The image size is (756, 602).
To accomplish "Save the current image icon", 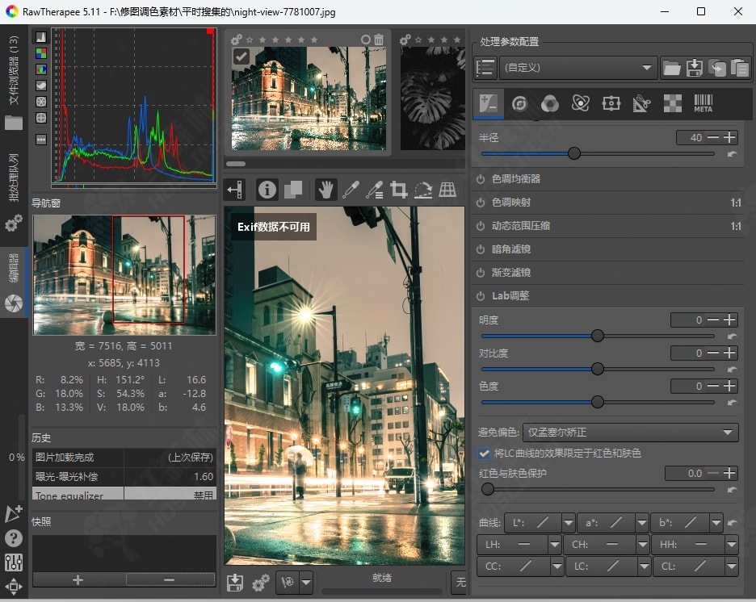I will tap(235, 582).
